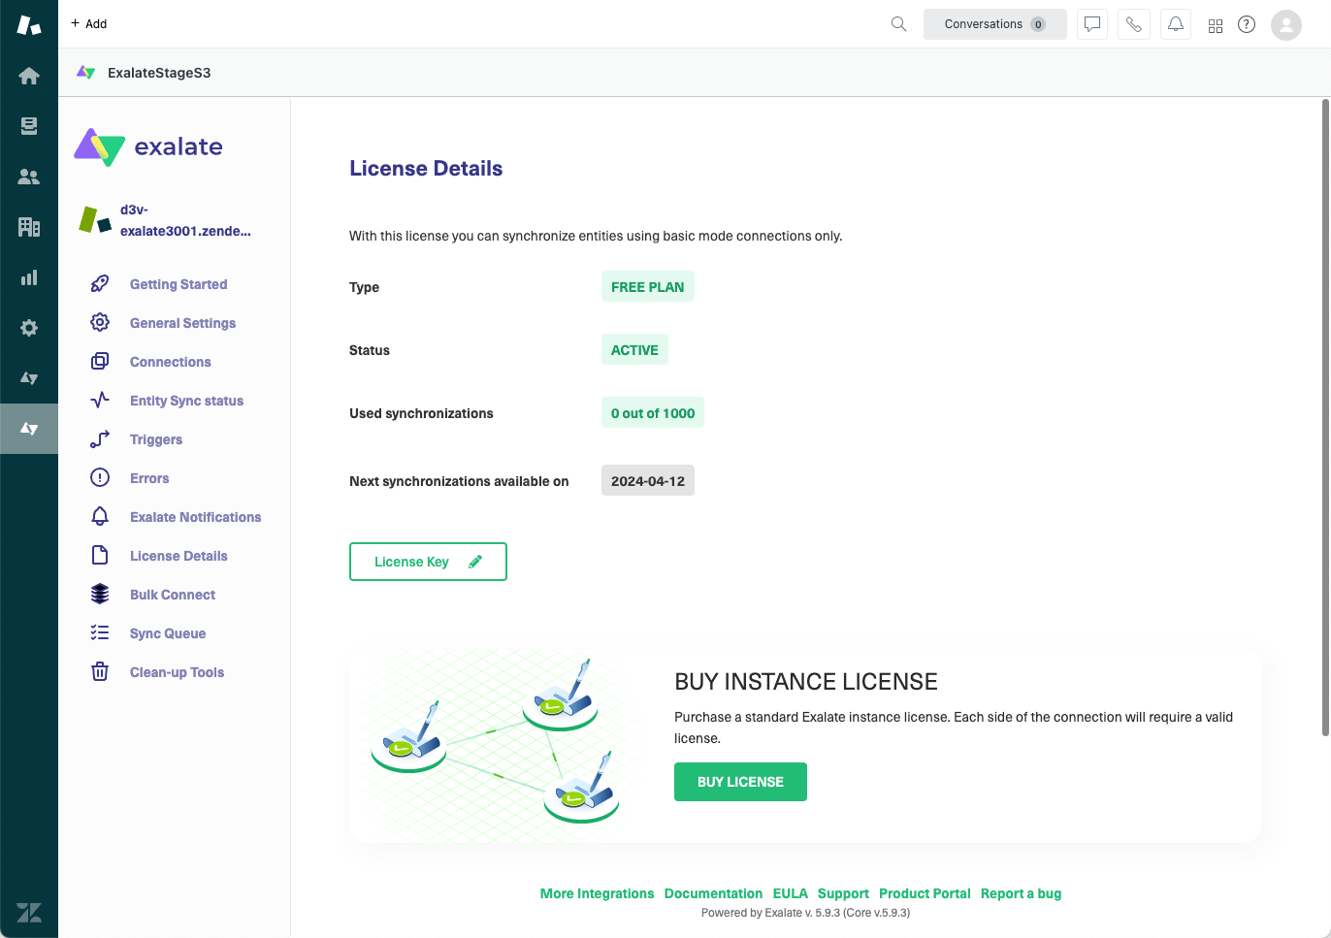Click the BUY INSTANCE LICENSE heading
Viewport: 1331px width, 938px height.
click(806, 682)
